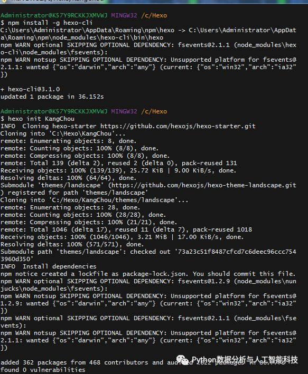
Task: Click the WeChat logo in the watermark
Action: coord(183,360)
